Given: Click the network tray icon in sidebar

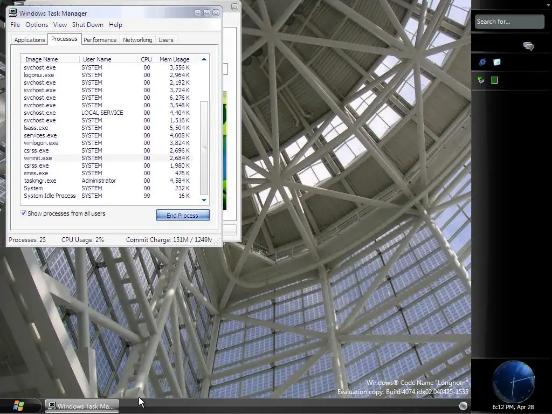Looking at the screenshot, I should tap(481, 80).
